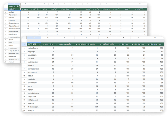
Task: Select the rtl-theme.com cell
Action: pyautogui.click(x=34, y=107)
